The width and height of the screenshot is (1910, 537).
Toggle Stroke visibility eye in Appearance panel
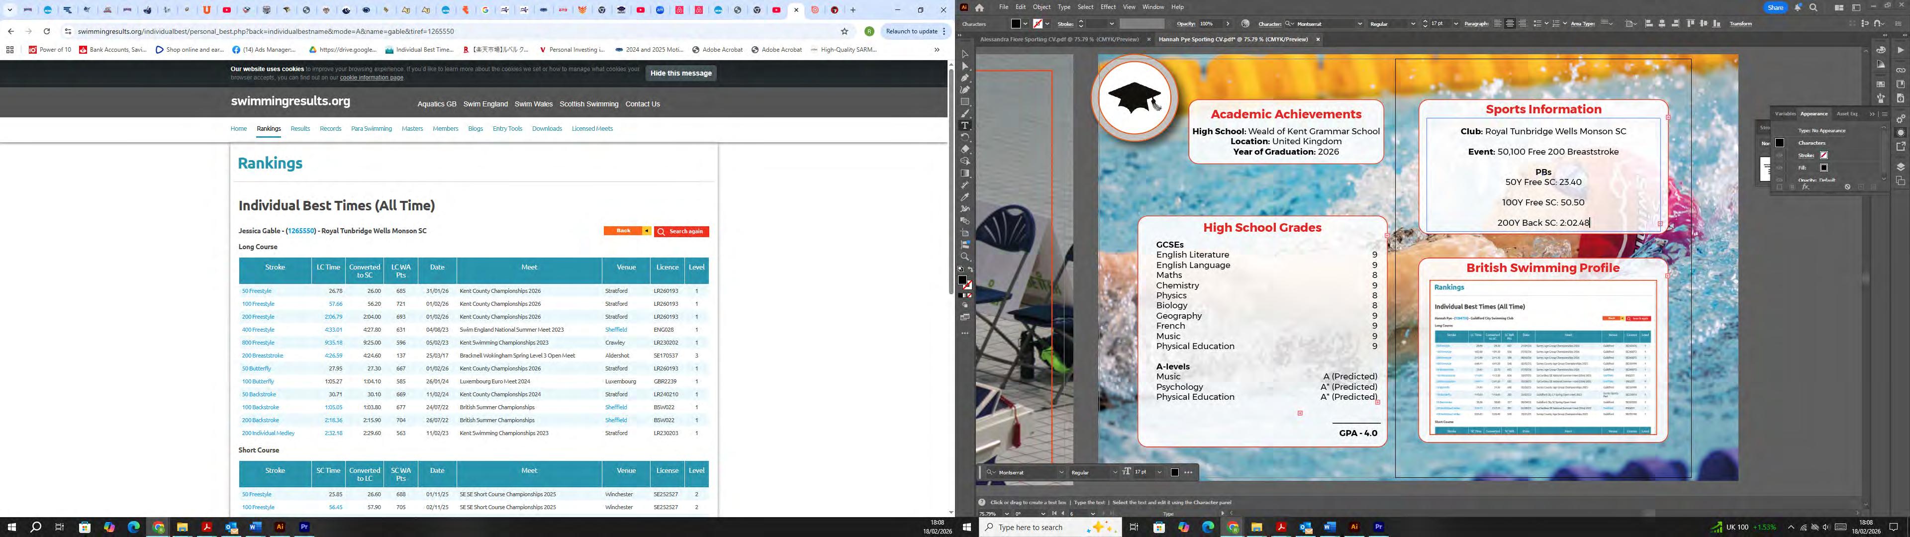coord(1780,155)
